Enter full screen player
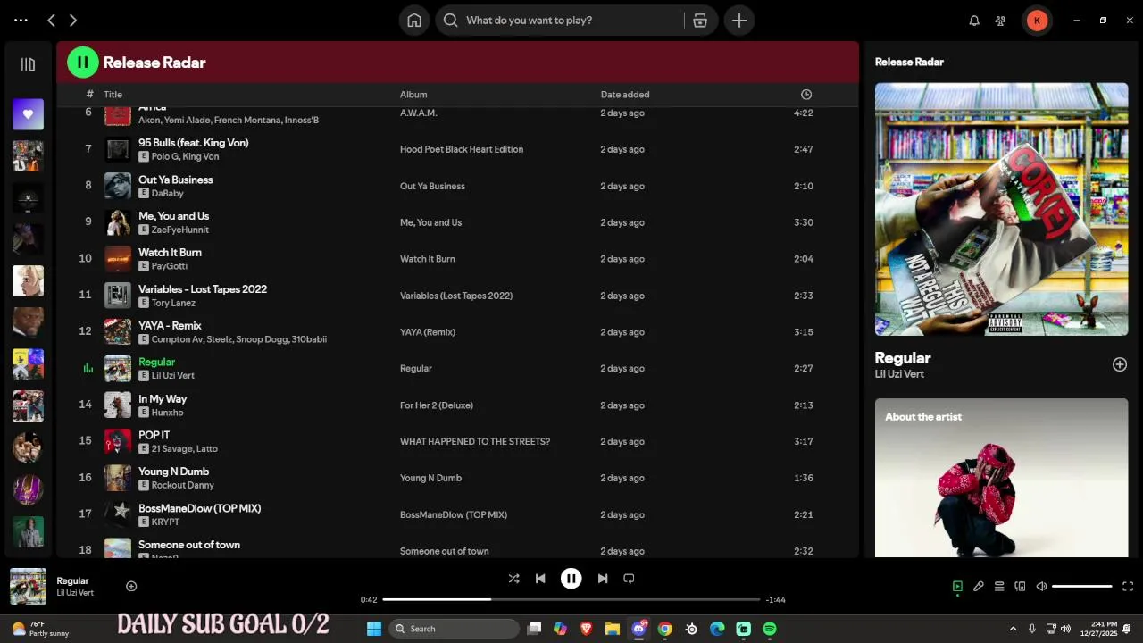 coord(1128,587)
